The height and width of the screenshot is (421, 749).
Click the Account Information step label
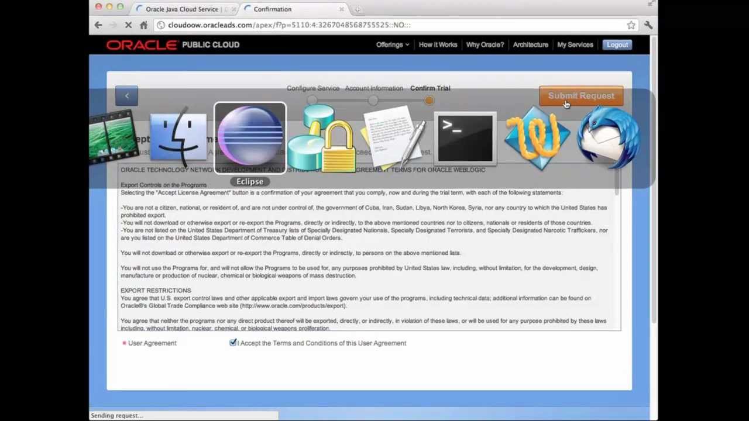click(373, 88)
